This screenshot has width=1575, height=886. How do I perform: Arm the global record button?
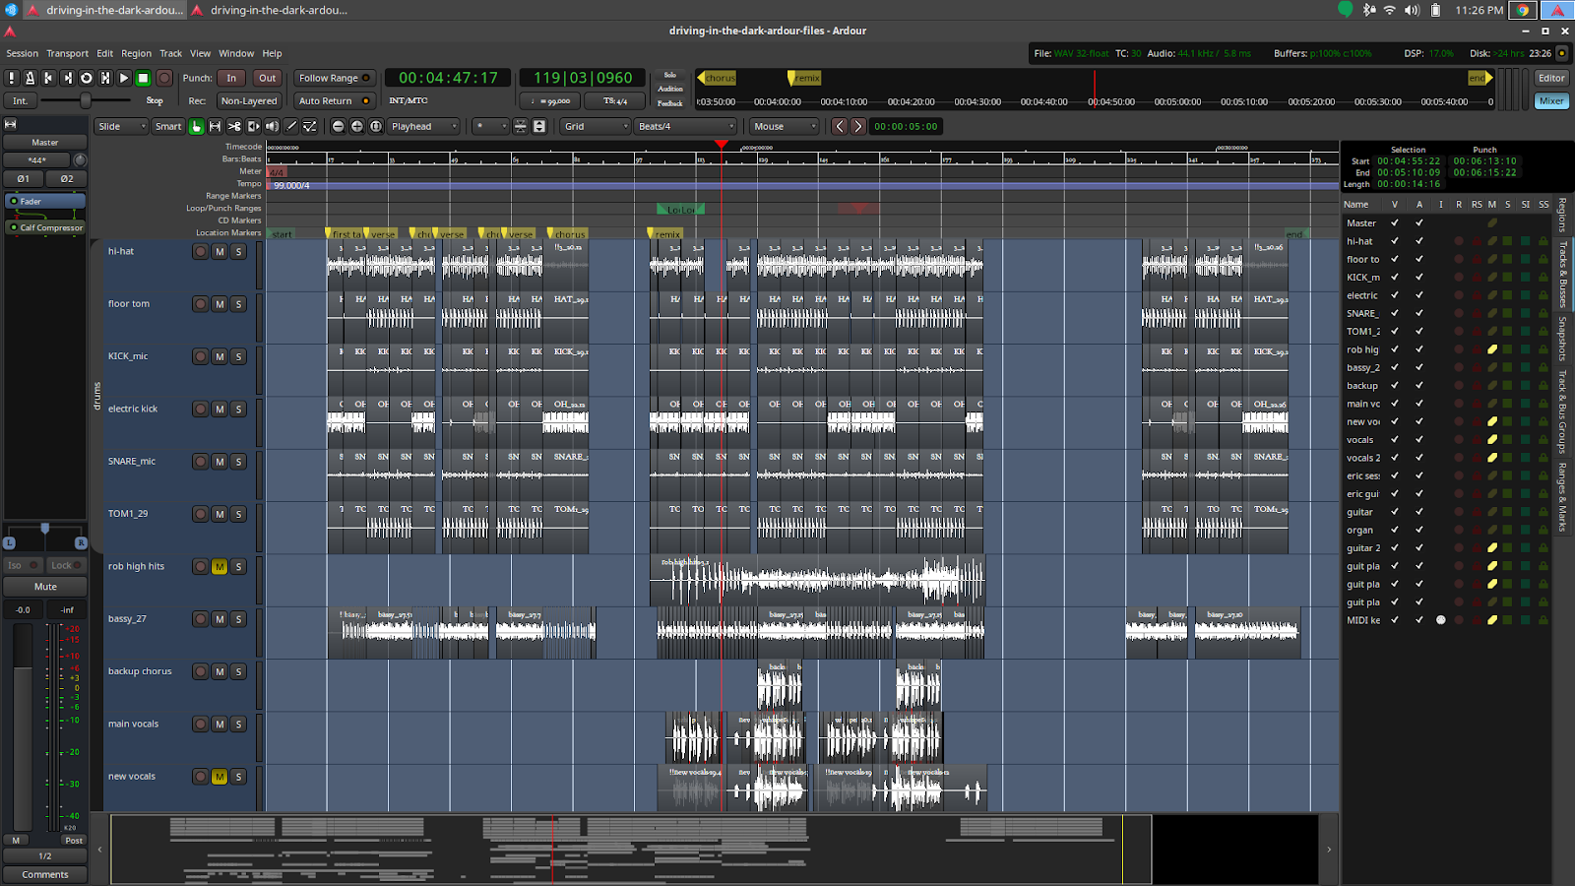164,78
